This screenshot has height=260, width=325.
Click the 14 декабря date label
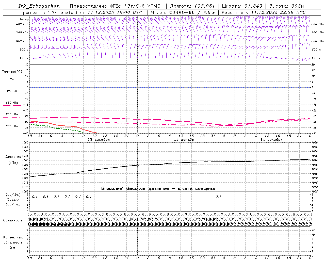click(x=271, y=140)
